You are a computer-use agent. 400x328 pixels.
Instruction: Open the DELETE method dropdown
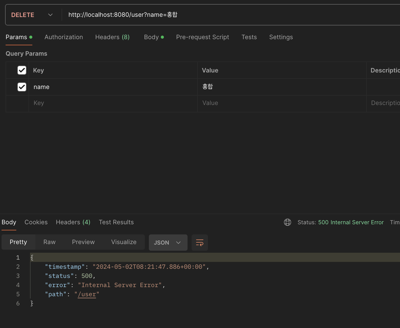(x=32, y=15)
